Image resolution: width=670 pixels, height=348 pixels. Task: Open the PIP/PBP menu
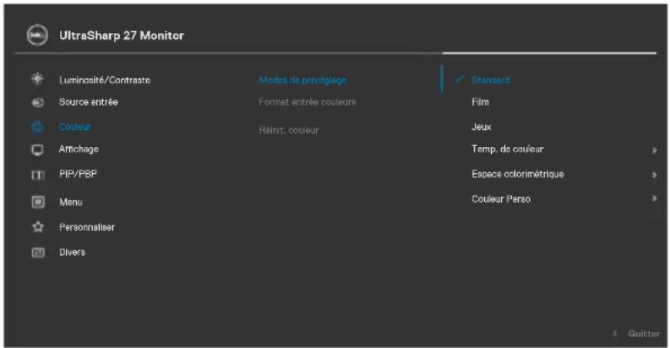coord(79,174)
